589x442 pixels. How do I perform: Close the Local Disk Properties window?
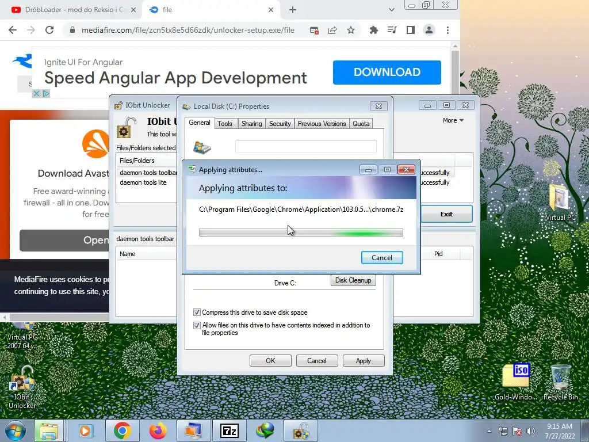[x=378, y=106]
